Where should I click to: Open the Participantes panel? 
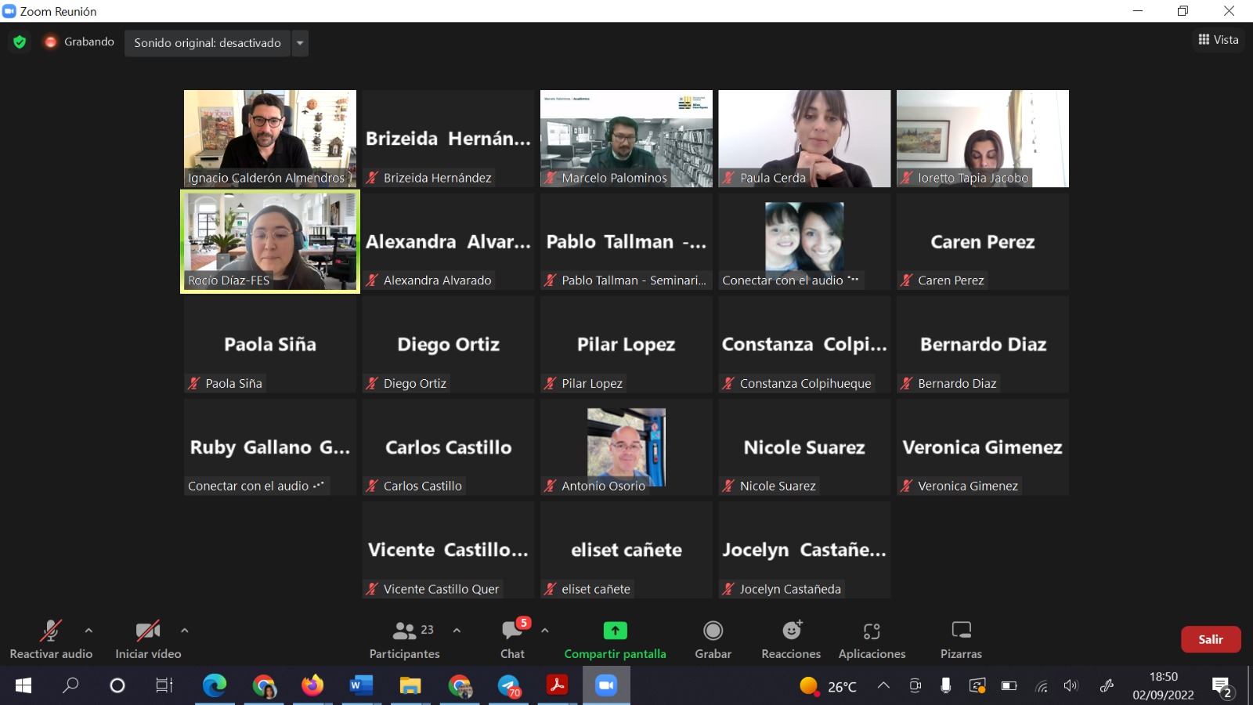[x=405, y=639]
